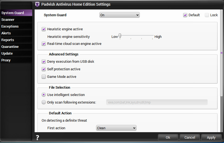This screenshot has width=224, height=143.
Task: Toggle Self protection active checkbox
Action: point(44,69)
